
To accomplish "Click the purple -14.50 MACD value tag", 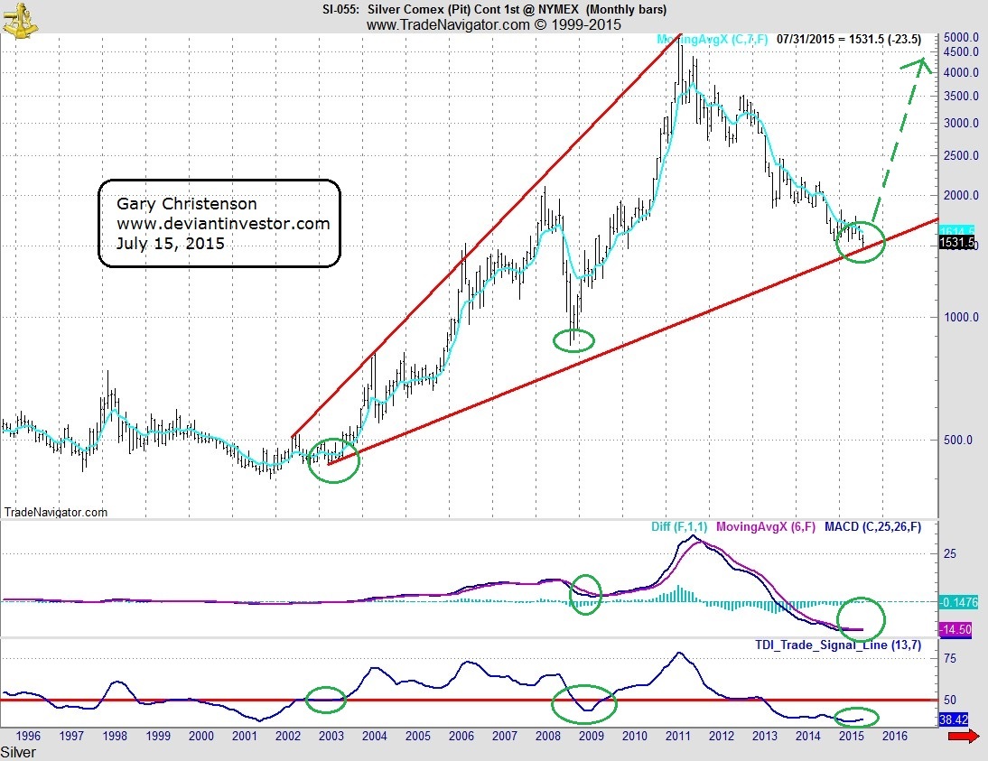I will 953,629.
